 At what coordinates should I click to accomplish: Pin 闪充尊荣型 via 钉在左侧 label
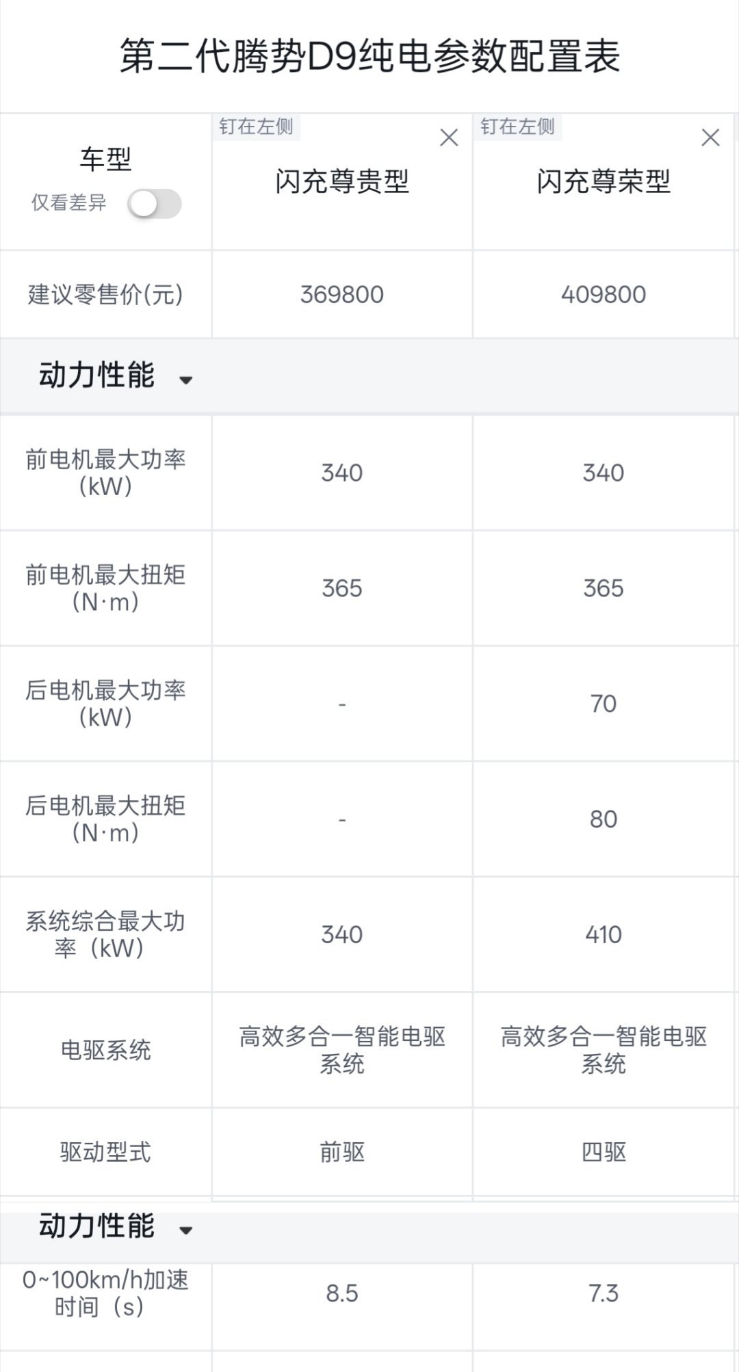[517, 127]
